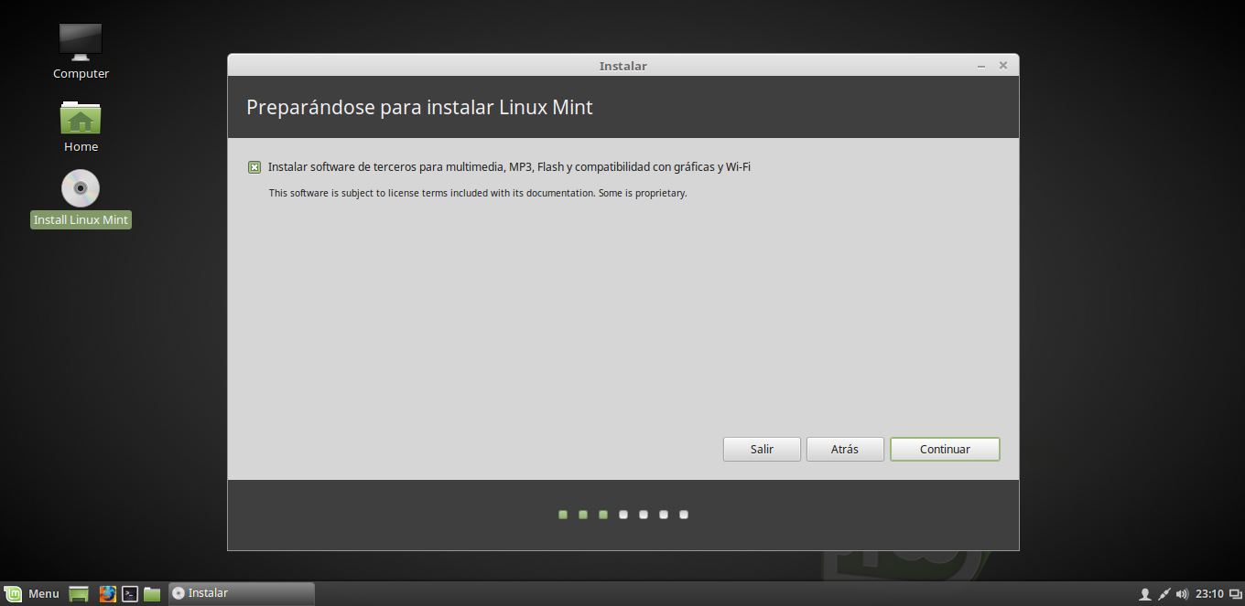Open the Terminal launcher in the panel
1245x606 pixels.
pyautogui.click(x=130, y=594)
